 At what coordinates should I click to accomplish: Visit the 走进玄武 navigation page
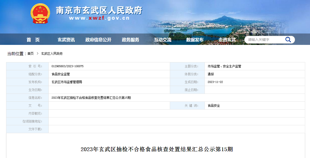(x=227, y=40)
